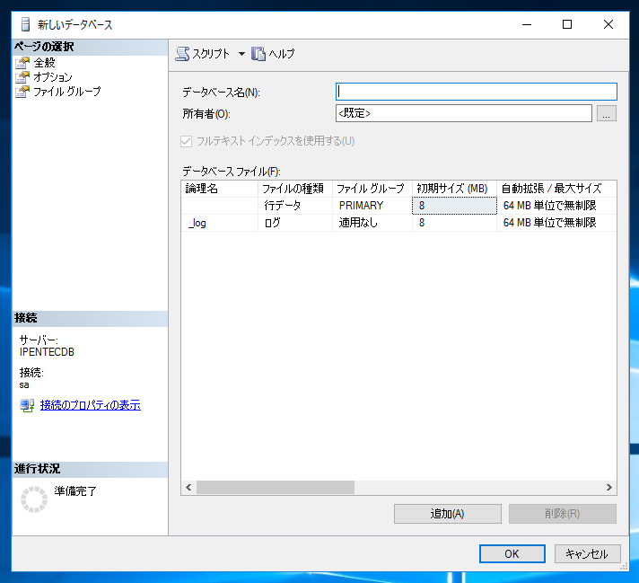Select the 行データ row autogrowth cell

[556, 206]
